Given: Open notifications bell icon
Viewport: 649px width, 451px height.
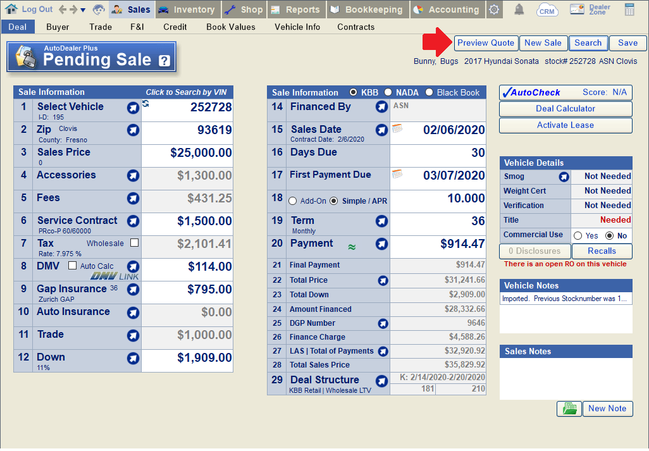Looking at the screenshot, I should (519, 9).
